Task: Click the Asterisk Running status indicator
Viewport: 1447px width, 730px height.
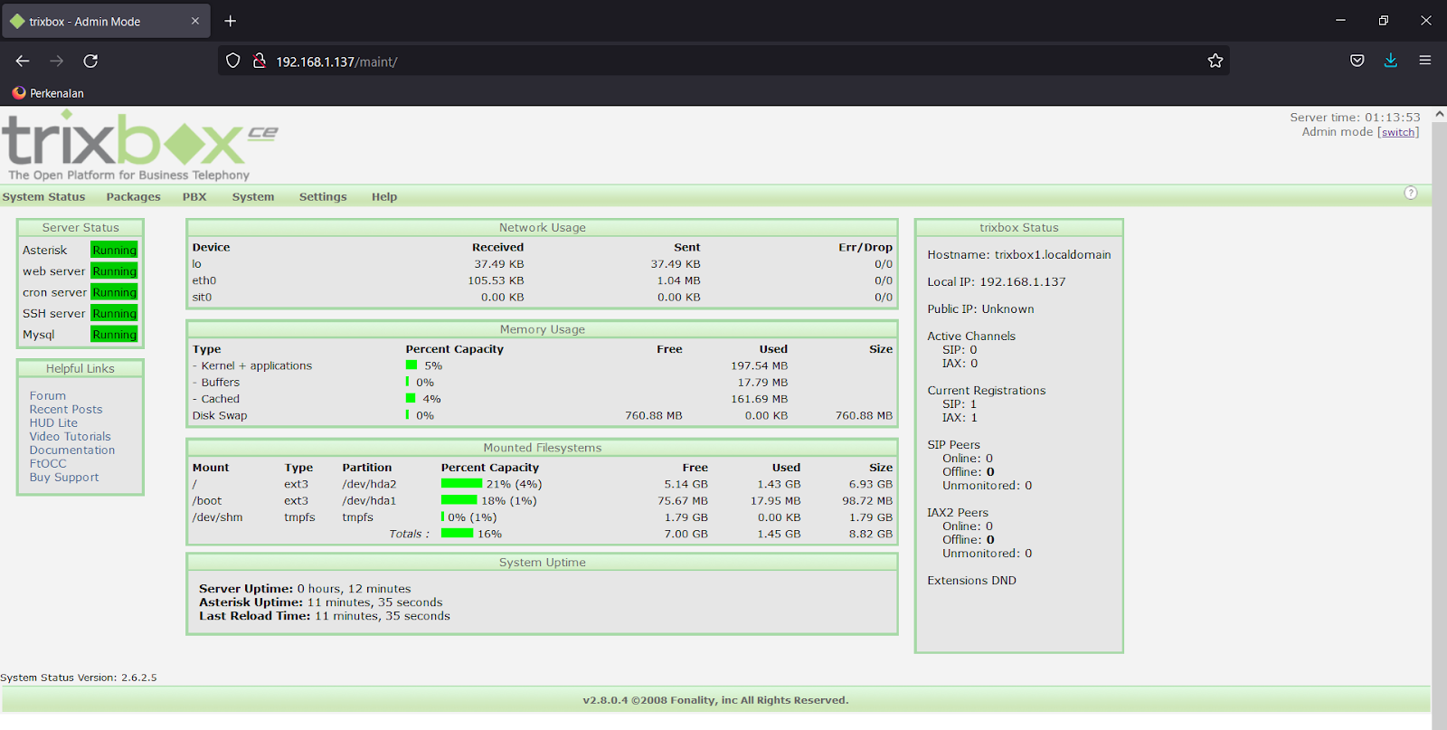Action: 114,250
